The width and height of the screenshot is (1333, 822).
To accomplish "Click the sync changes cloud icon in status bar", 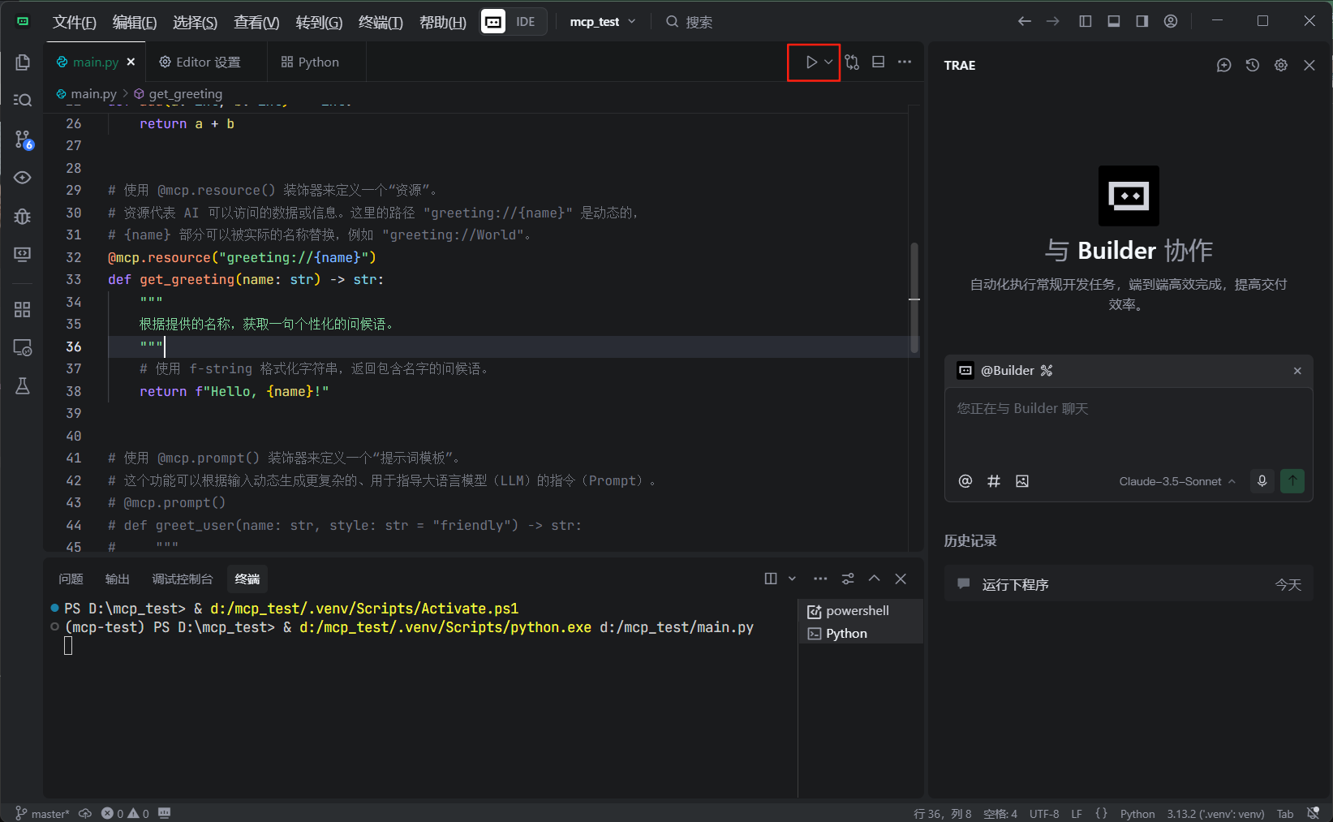I will click(x=85, y=813).
